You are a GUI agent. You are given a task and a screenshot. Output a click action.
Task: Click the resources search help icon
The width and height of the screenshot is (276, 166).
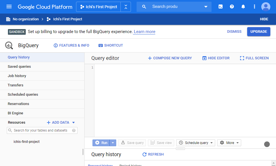coord(74,130)
